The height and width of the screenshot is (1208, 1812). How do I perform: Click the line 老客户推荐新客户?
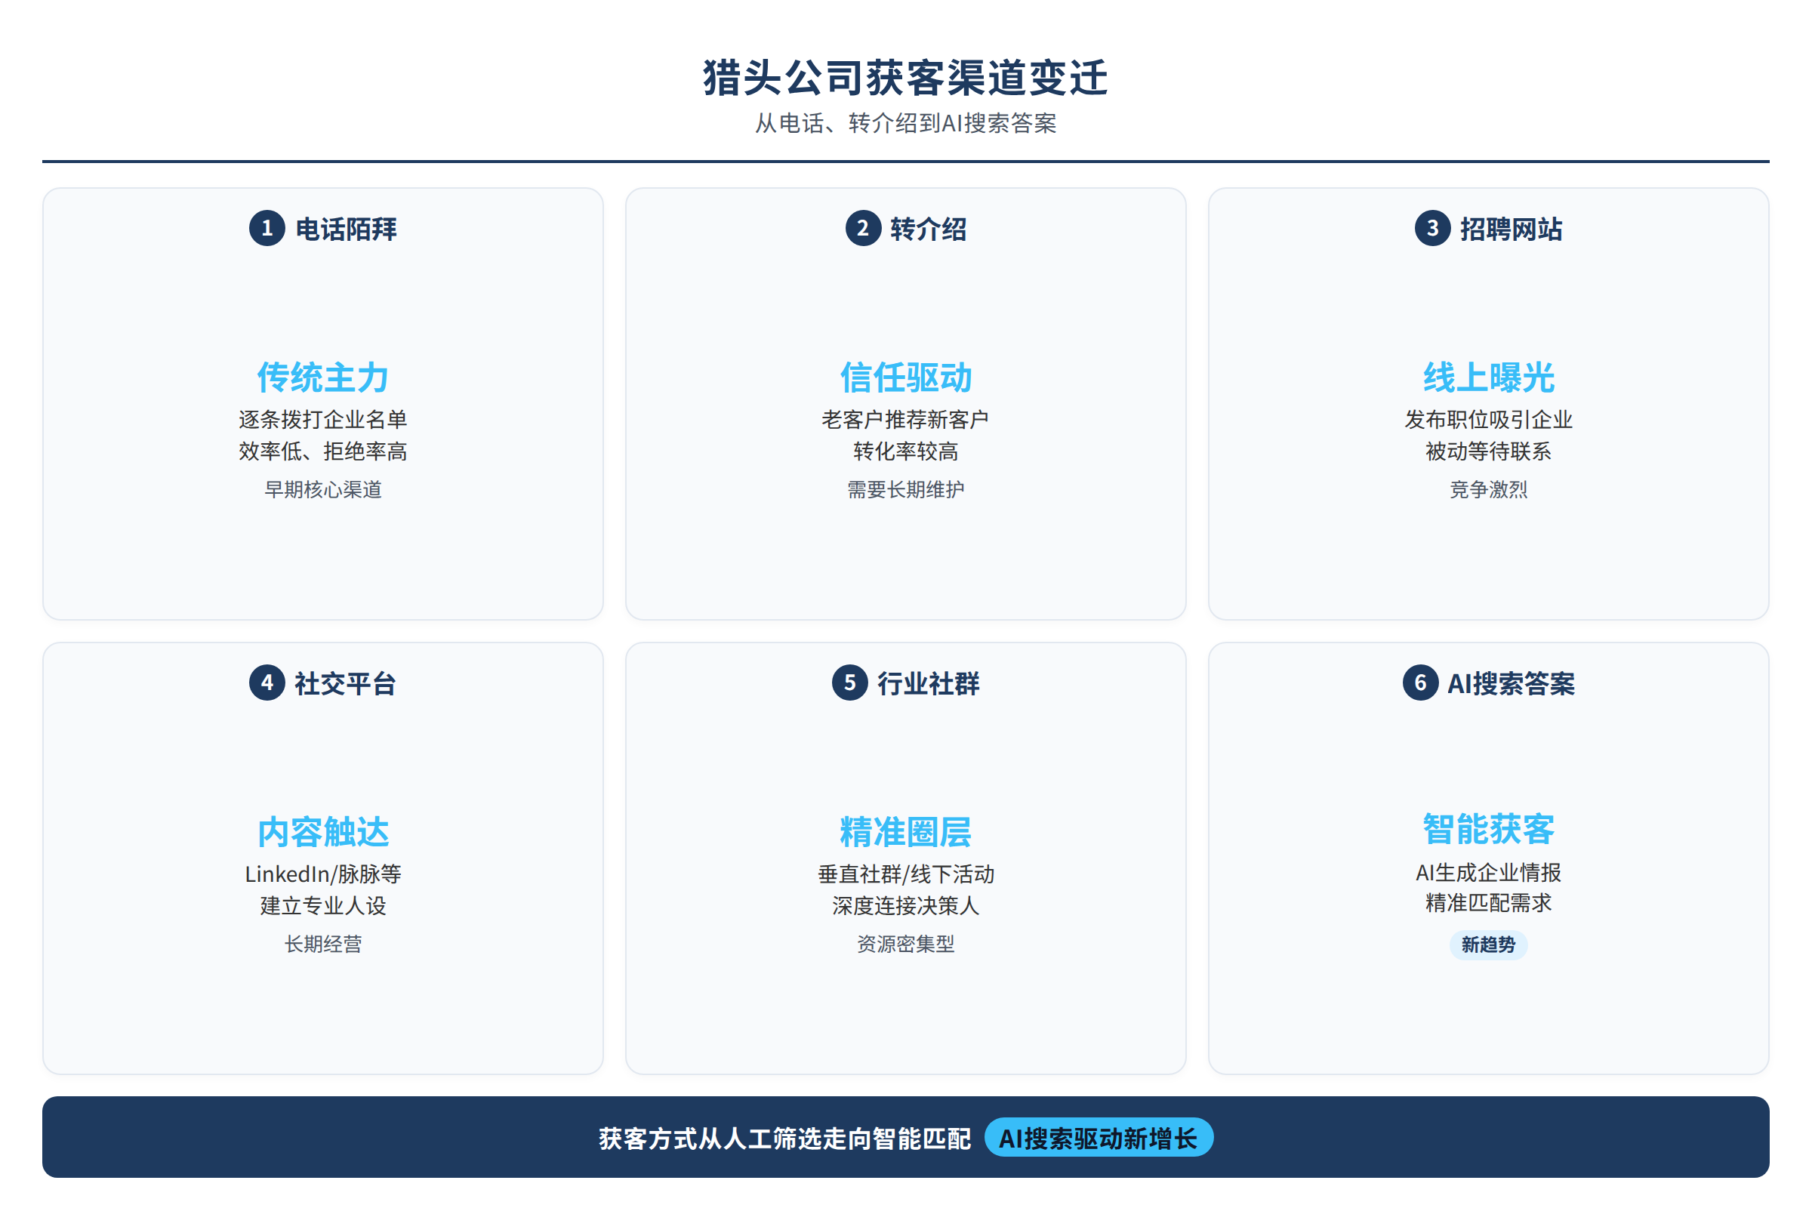pyautogui.click(x=906, y=420)
